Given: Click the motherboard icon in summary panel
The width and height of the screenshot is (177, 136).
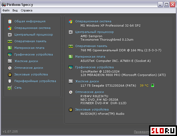Looking at the screenshot, I should [71, 57].
